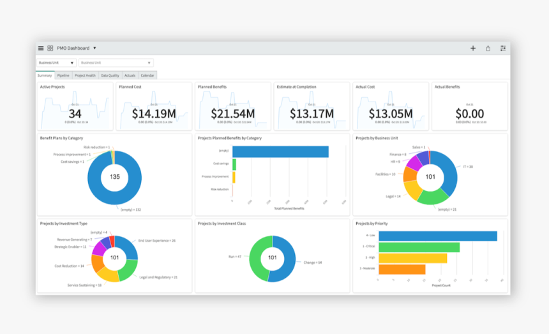Click the Cost savings = 1 label

pyautogui.click(x=73, y=162)
